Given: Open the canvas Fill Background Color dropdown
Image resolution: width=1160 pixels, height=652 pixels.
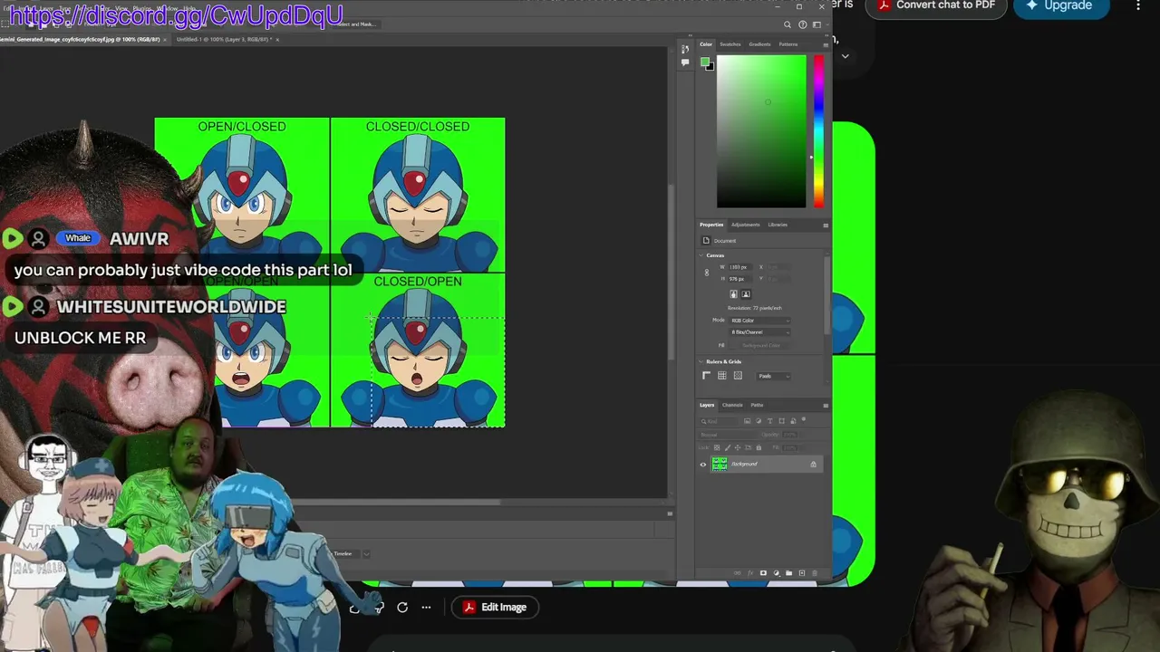Looking at the screenshot, I should click(759, 345).
